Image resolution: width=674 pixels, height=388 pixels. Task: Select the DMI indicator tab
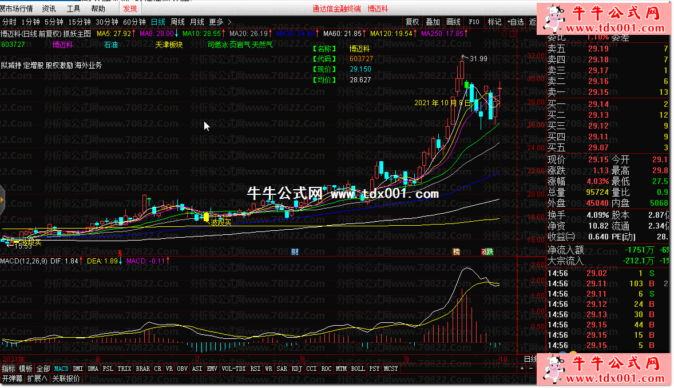pyautogui.click(x=78, y=369)
